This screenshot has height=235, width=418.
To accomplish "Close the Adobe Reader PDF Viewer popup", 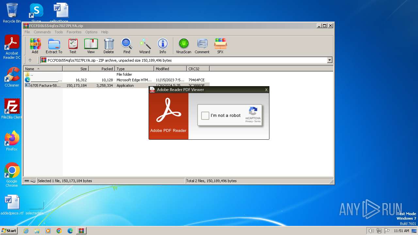I will point(266,90).
